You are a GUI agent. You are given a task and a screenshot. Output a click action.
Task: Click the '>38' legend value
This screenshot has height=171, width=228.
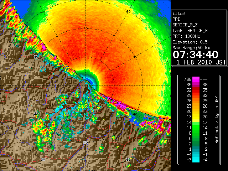click(x=188, y=79)
